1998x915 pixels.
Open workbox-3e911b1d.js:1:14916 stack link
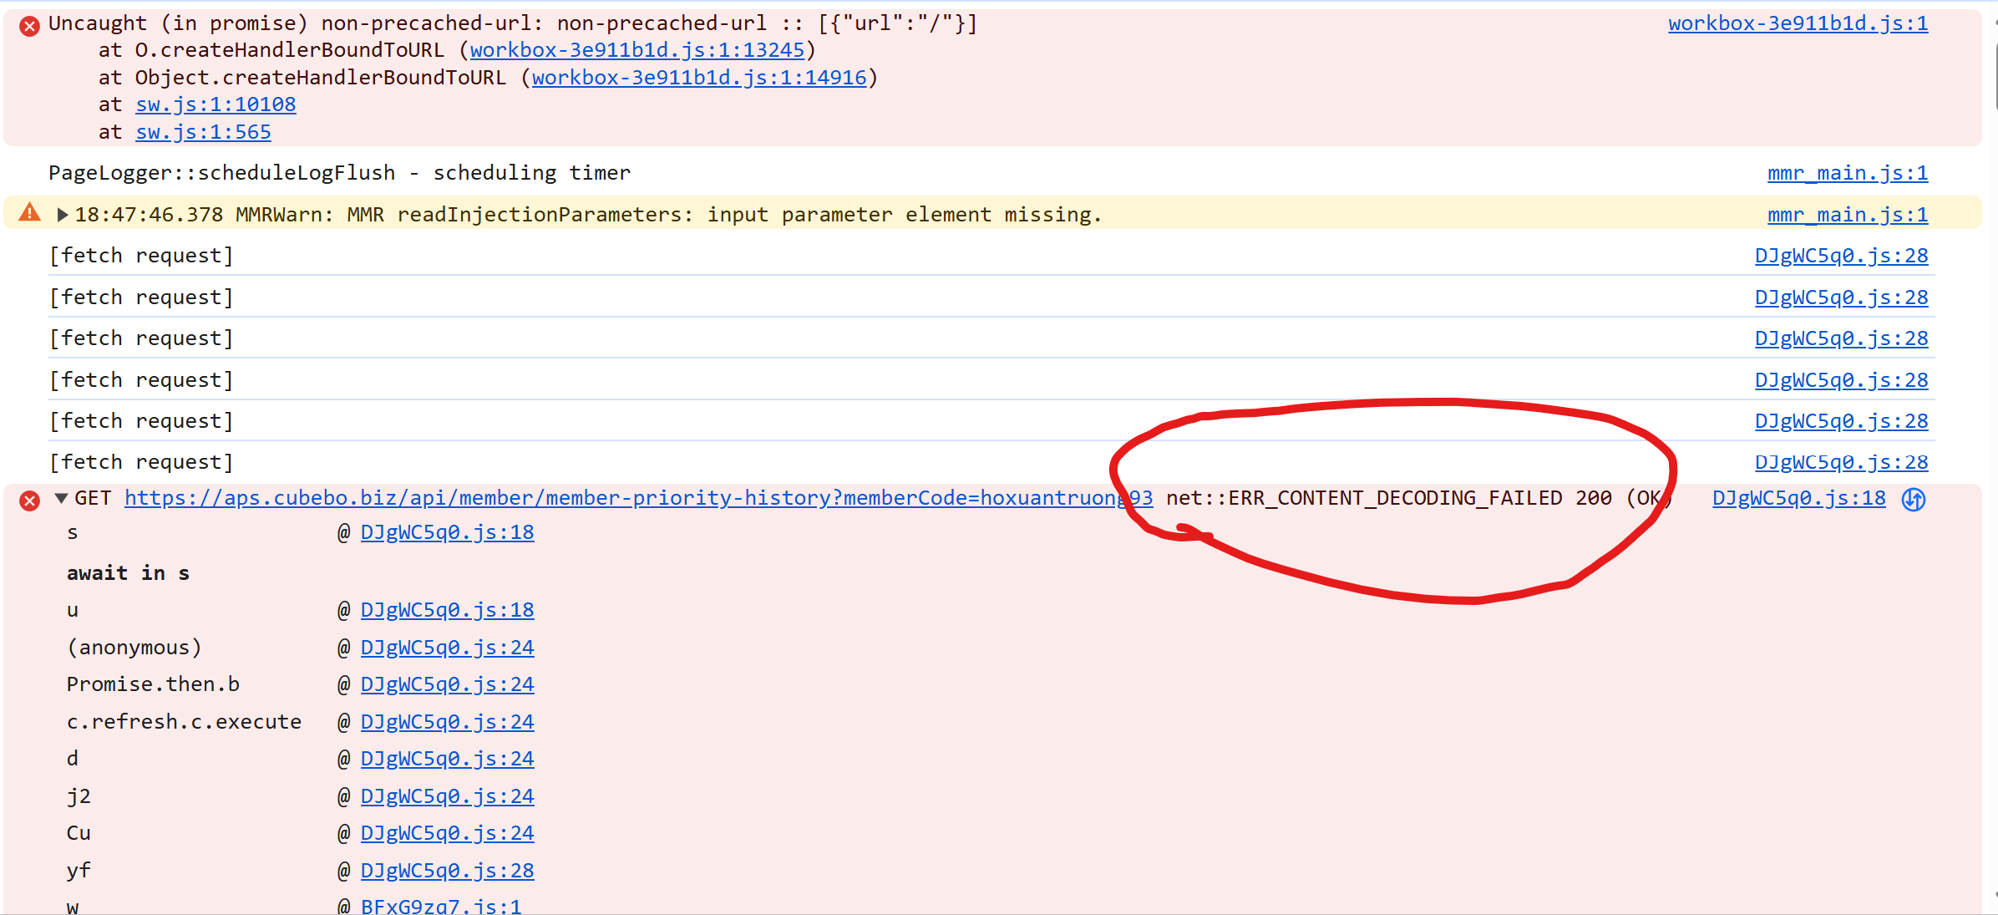point(699,78)
